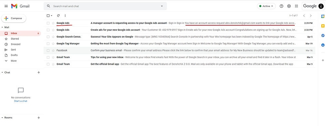Open the Settings gear icon
This screenshot has width=326, height=126.
pyautogui.click(x=289, y=6)
